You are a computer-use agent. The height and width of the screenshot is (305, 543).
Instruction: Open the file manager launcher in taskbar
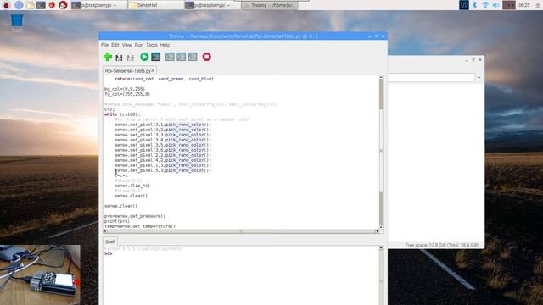pyautogui.click(x=30, y=5)
